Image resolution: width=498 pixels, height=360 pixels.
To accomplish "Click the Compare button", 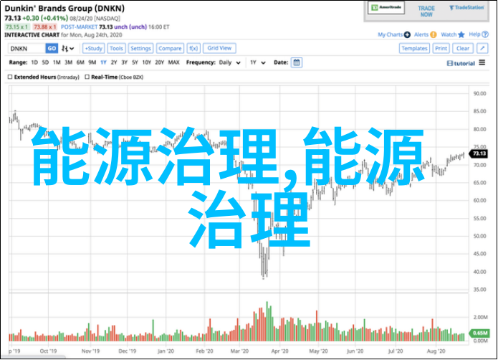I will [170, 48].
